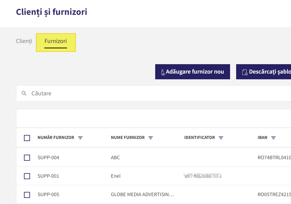
Task: Click the download template document icon
Action: [245, 72]
